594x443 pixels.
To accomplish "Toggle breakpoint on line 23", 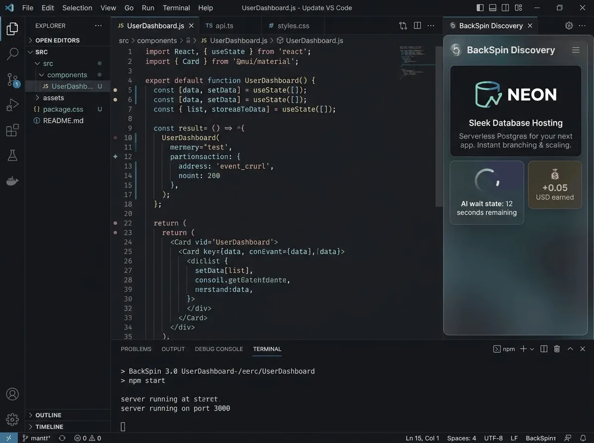I will pyautogui.click(x=116, y=232).
